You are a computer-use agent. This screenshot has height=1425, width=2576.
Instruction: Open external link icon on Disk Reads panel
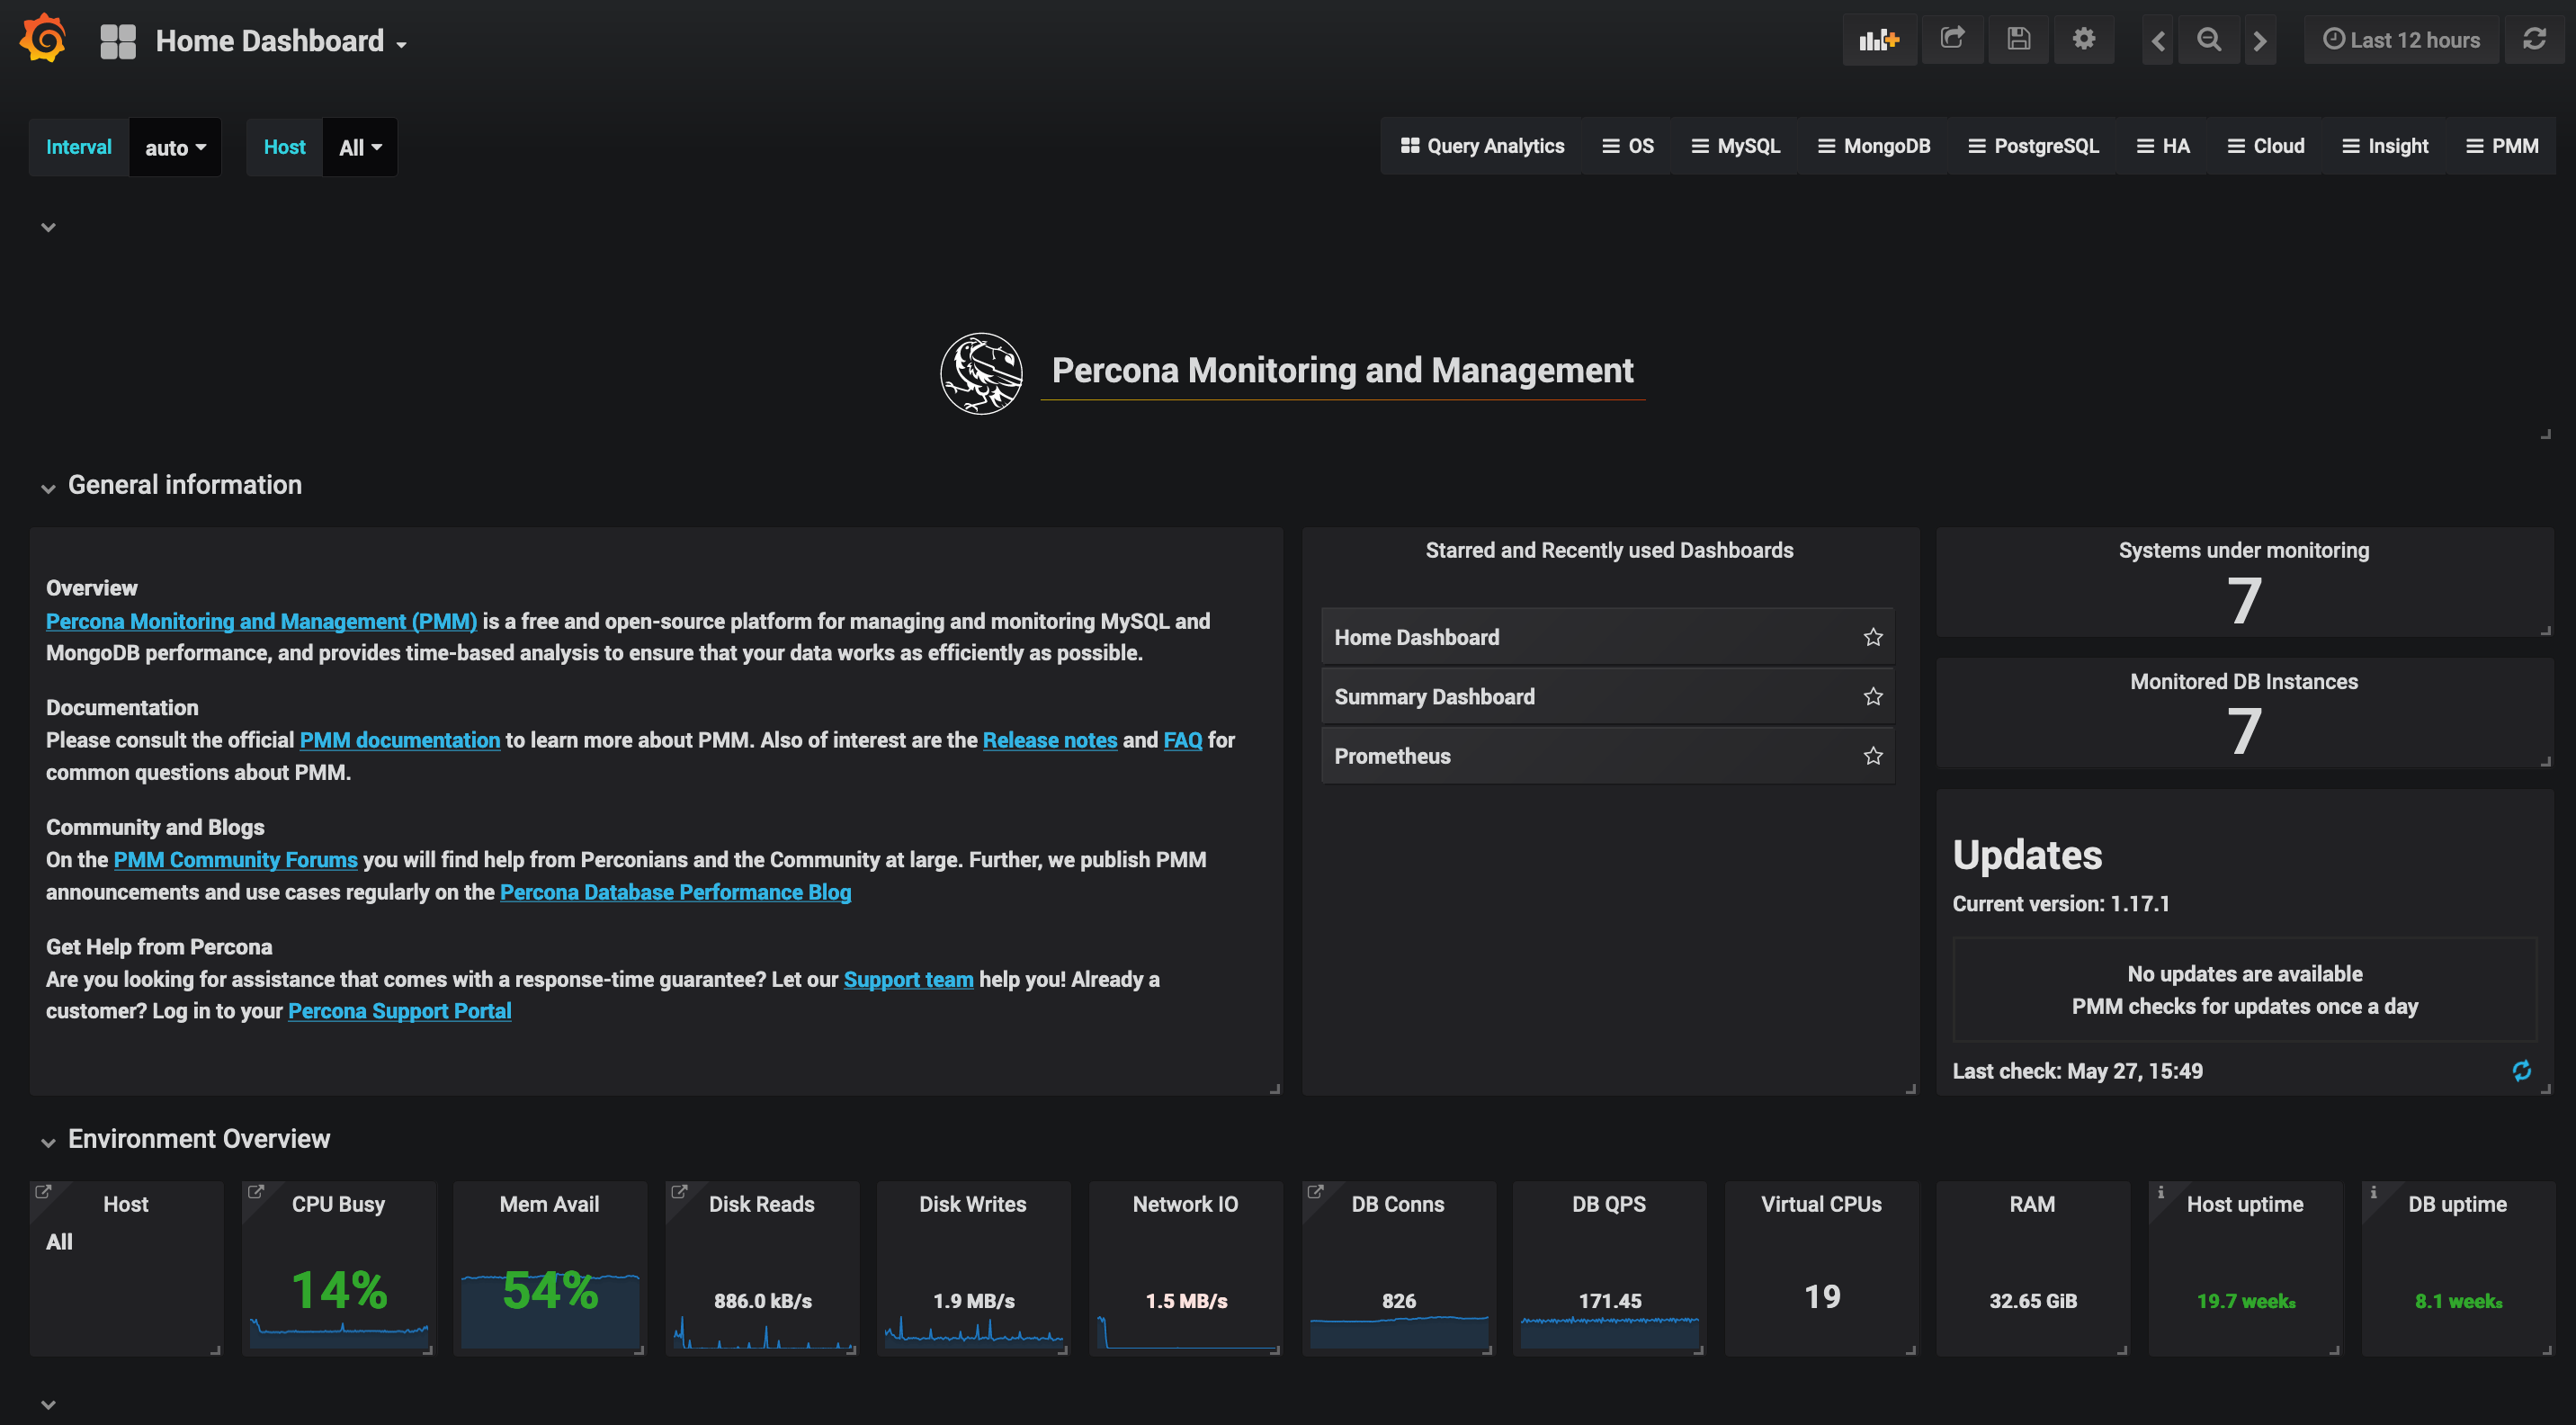pyautogui.click(x=679, y=1191)
